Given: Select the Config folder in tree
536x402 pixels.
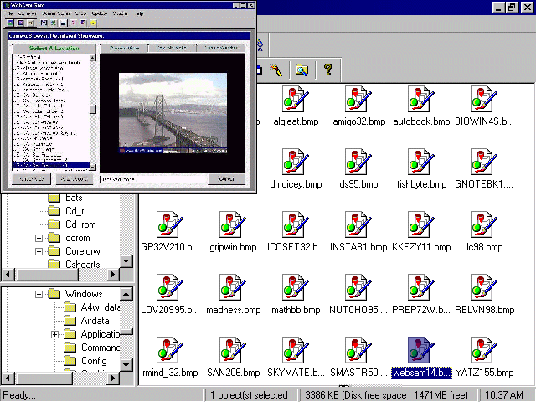Looking at the screenshot, I should click(x=72, y=361).
